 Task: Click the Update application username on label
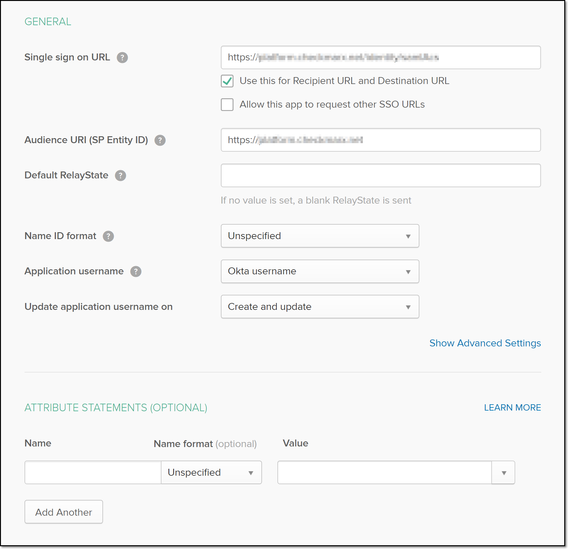99,307
